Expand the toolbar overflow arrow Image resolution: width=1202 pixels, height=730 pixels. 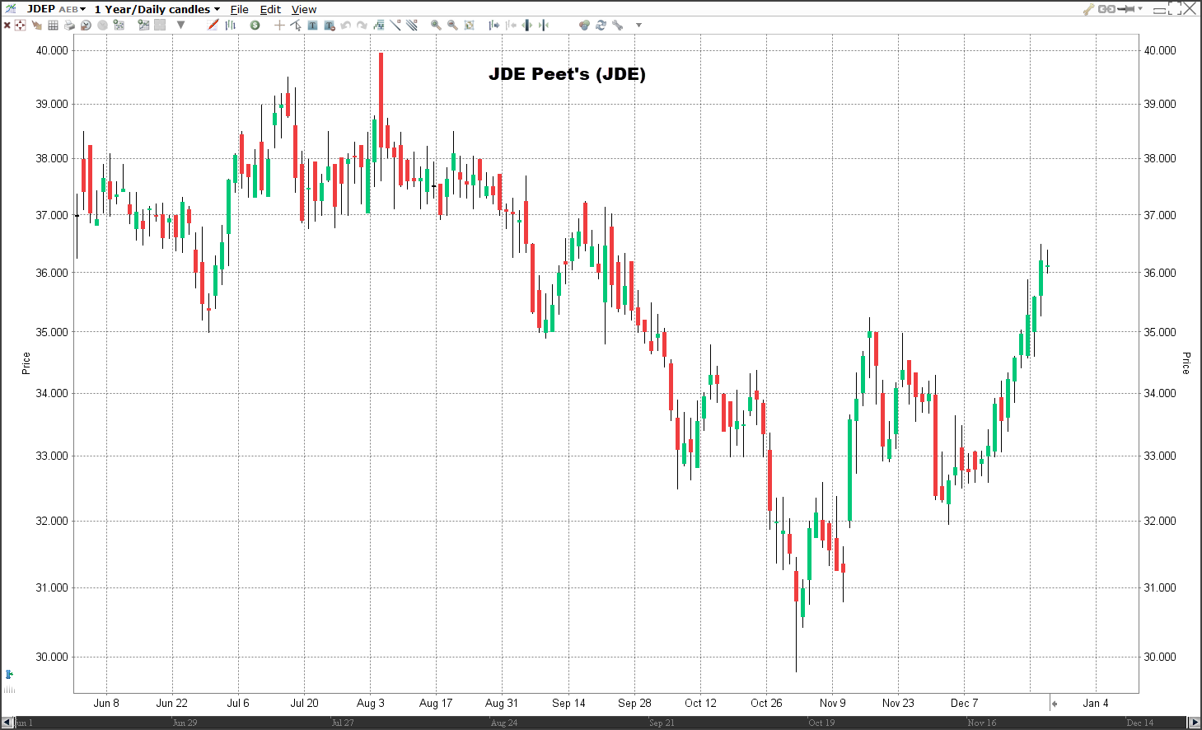638,26
